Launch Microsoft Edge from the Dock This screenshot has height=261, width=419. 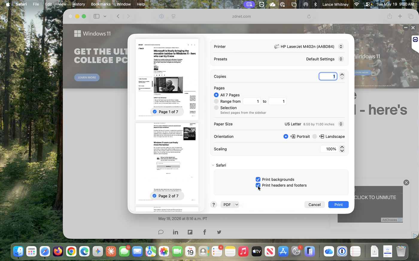(84, 251)
